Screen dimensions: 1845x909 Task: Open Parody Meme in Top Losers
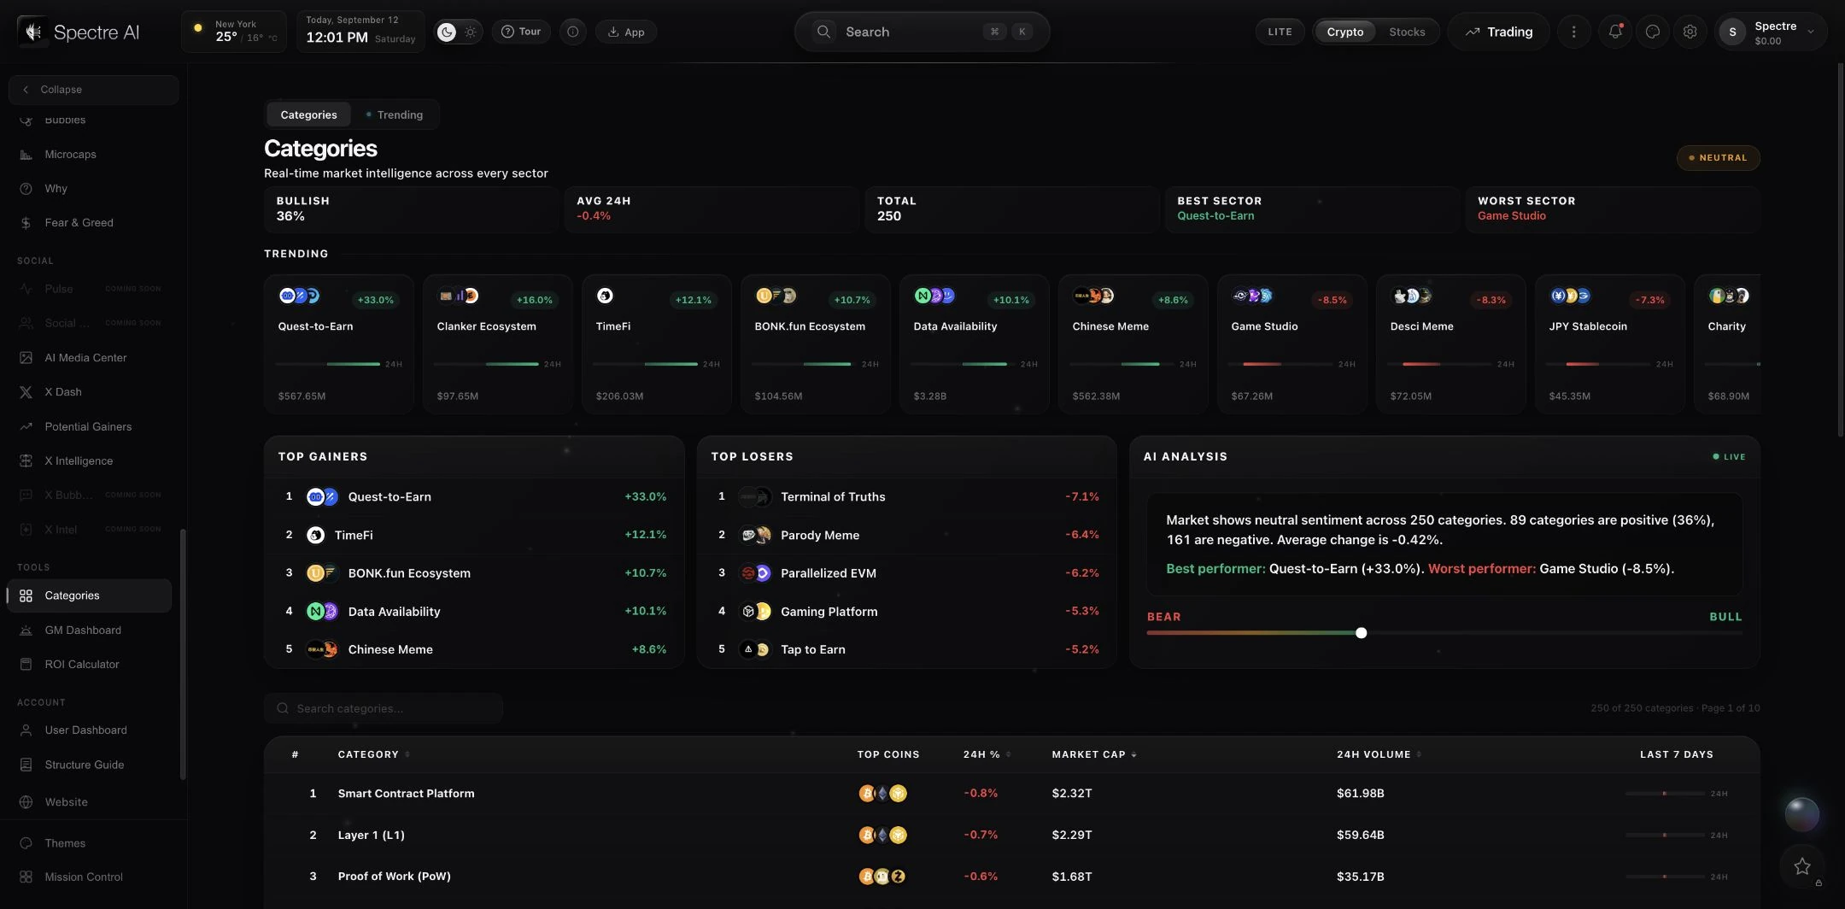tap(906, 535)
